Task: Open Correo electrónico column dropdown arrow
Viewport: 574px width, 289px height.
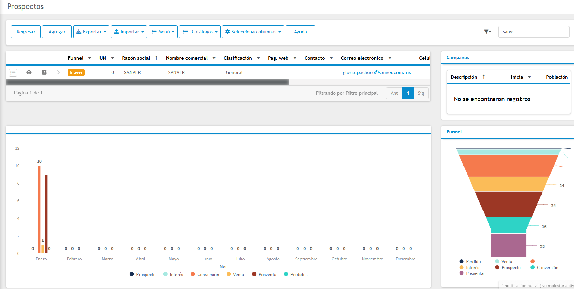Action: 390,58
